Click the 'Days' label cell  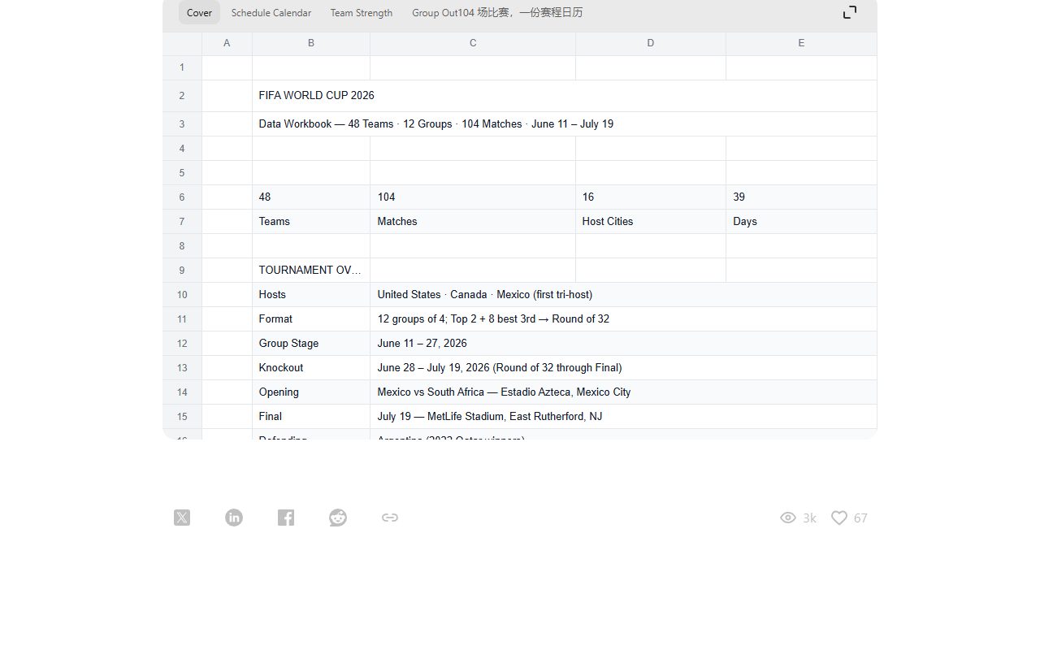click(x=801, y=222)
